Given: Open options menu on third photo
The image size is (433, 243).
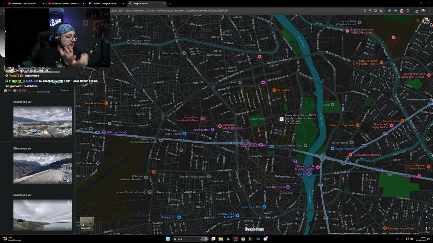Looking at the screenshot, I should coord(69,202).
